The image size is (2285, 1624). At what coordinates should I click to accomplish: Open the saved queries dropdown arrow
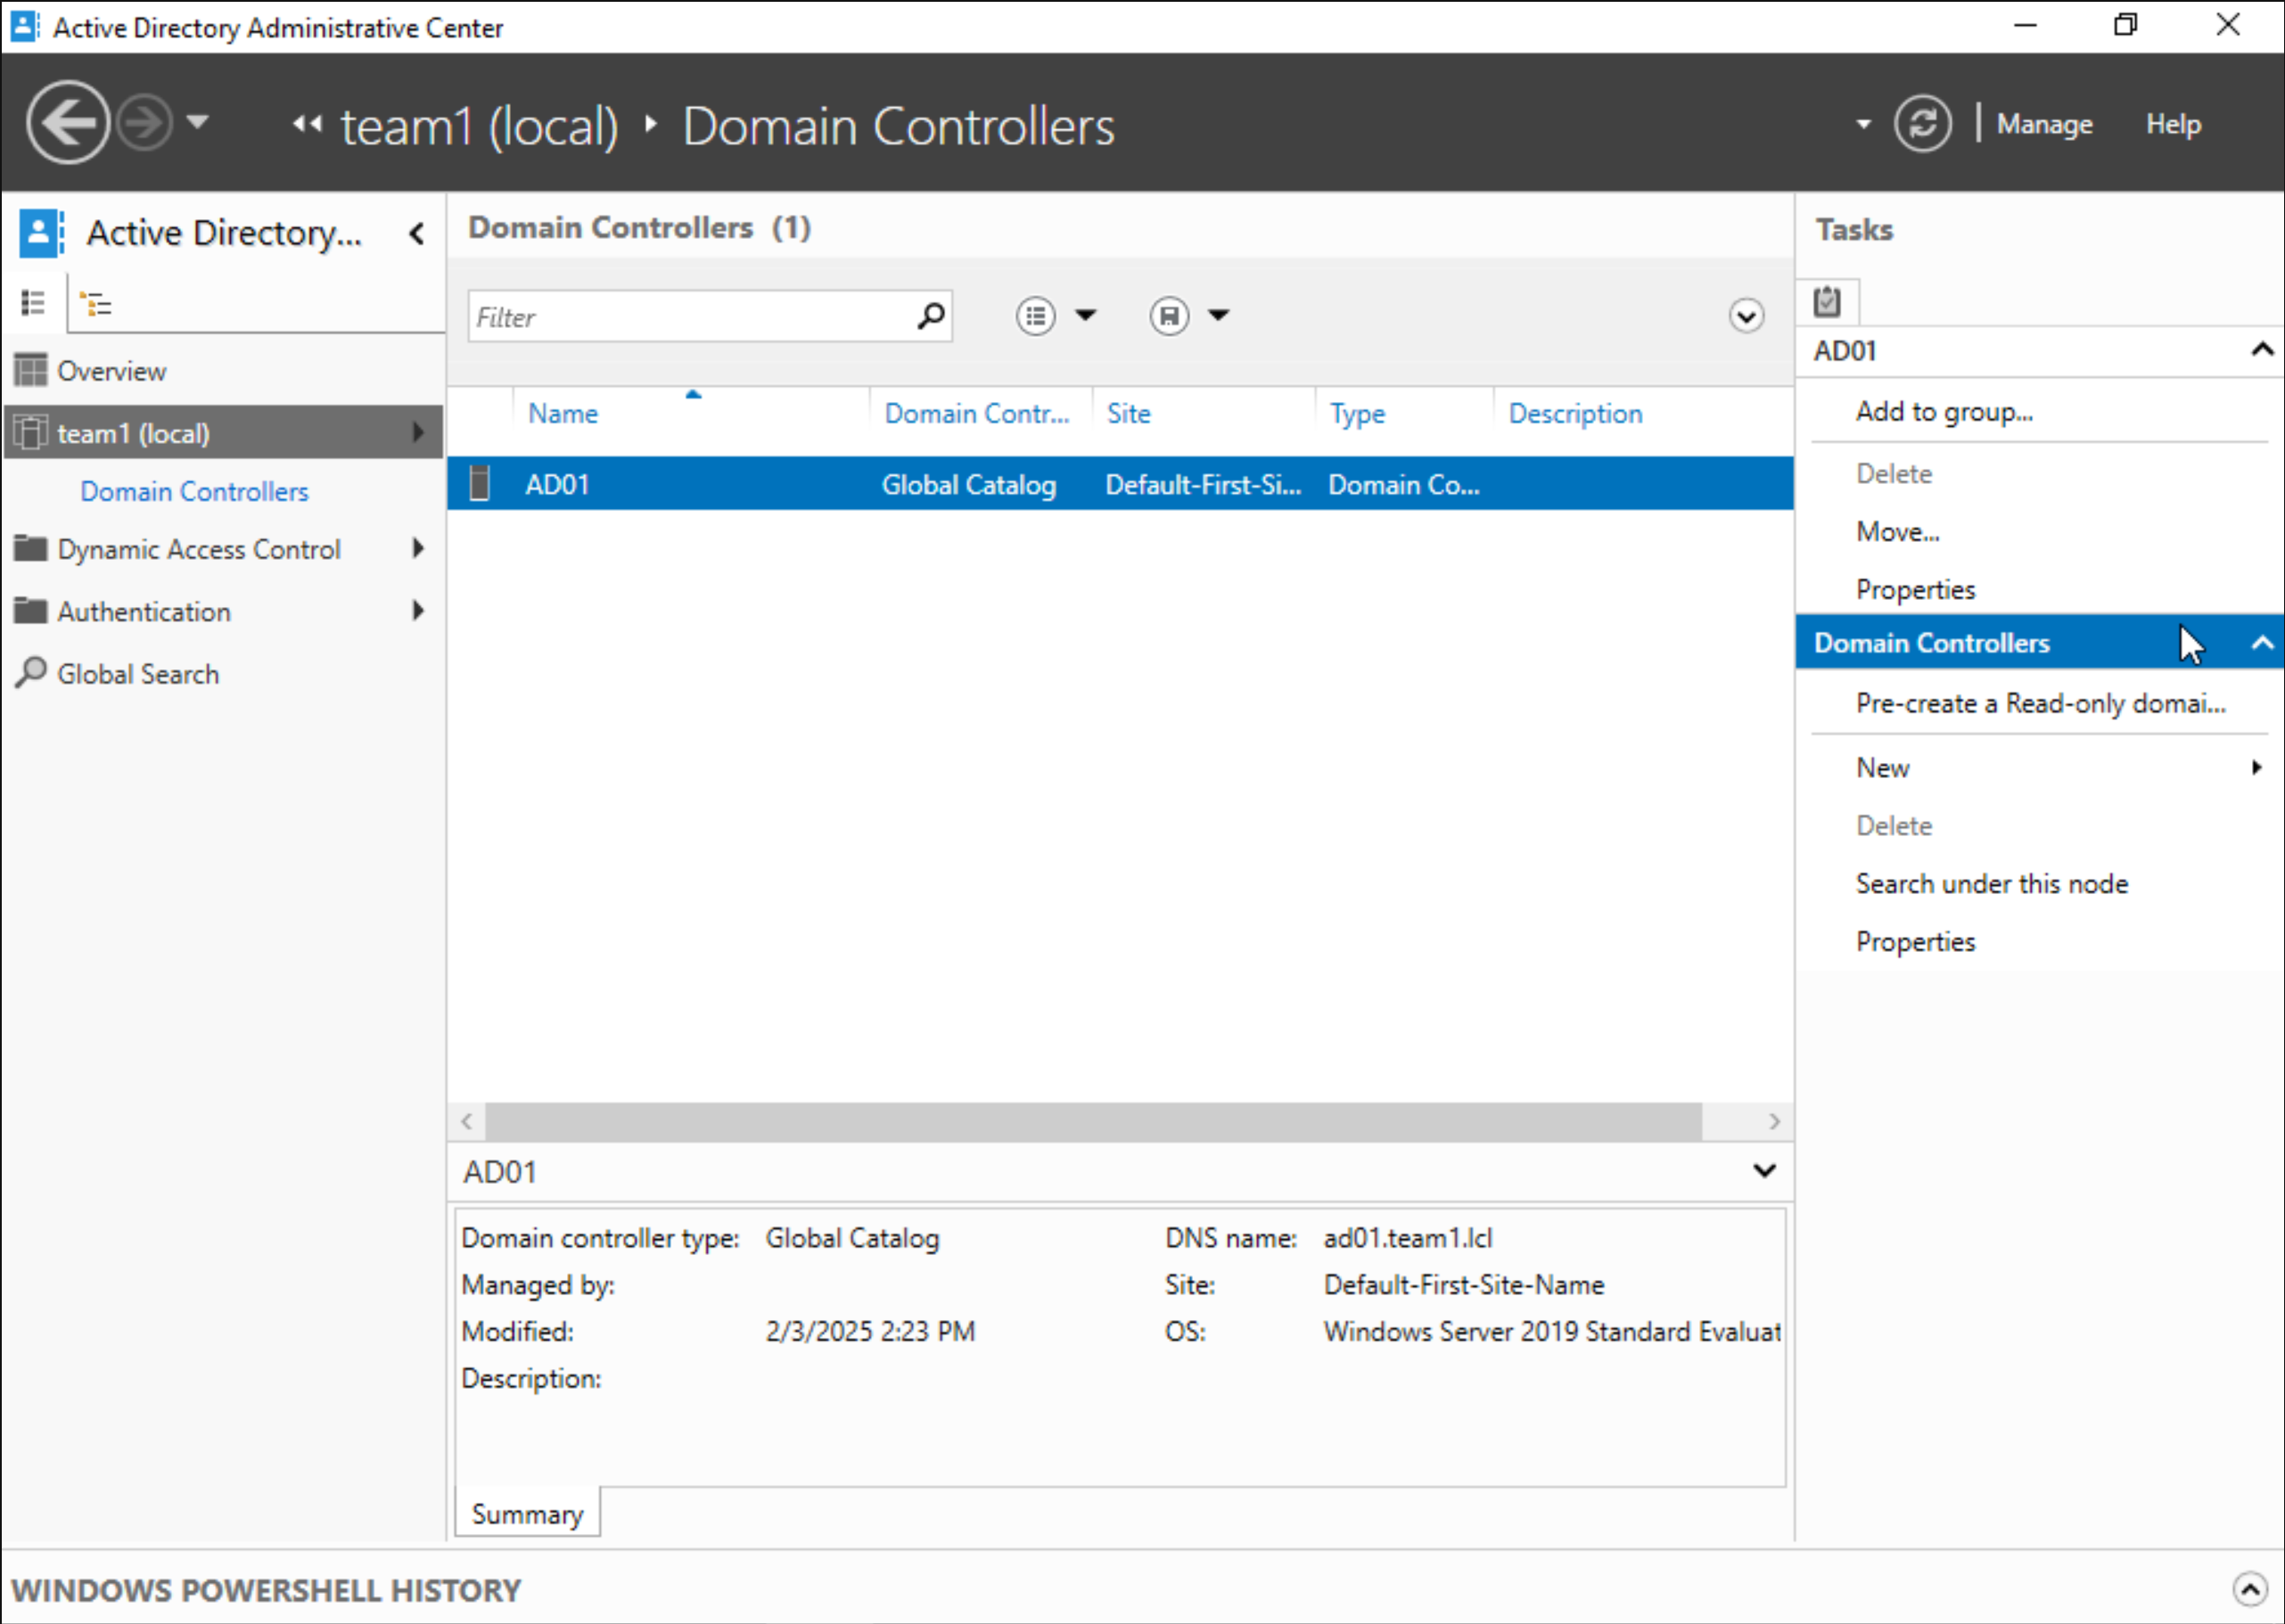click(1218, 316)
